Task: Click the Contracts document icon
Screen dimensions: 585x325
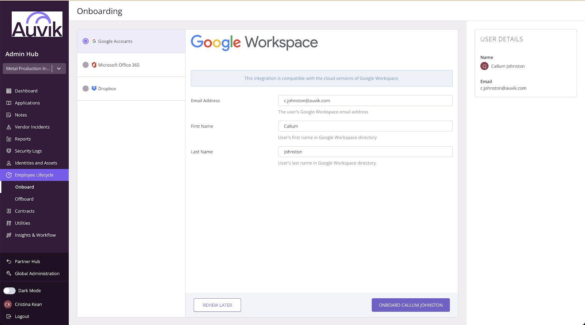Action: (x=9, y=211)
